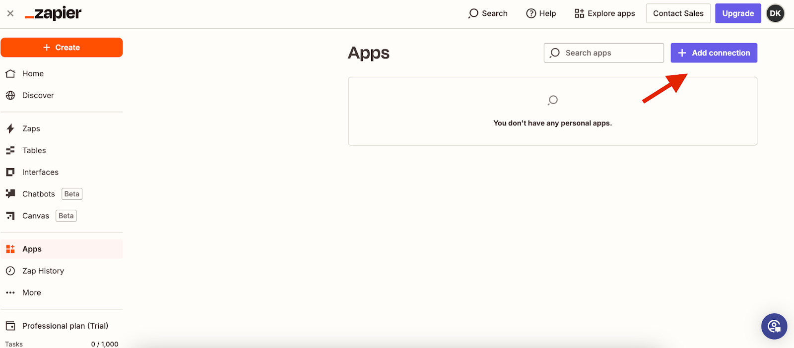Image resolution: width=794 pixels, height=348 pixels.
Task: Click the chat support bubble icon
Action: (774, 326)
